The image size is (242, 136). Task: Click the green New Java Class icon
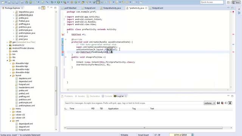pyautogui.click(x=76, y=2)
